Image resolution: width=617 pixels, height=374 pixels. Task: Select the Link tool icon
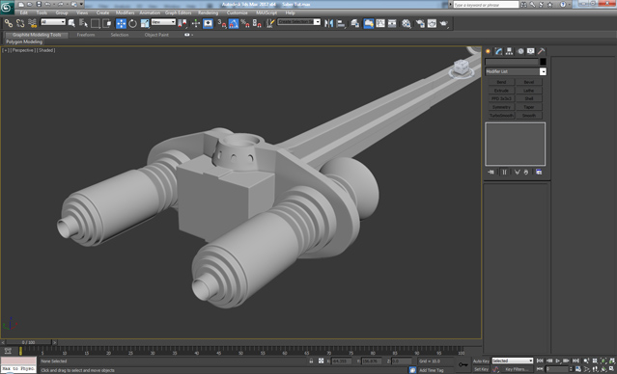(x=9, y=23)
